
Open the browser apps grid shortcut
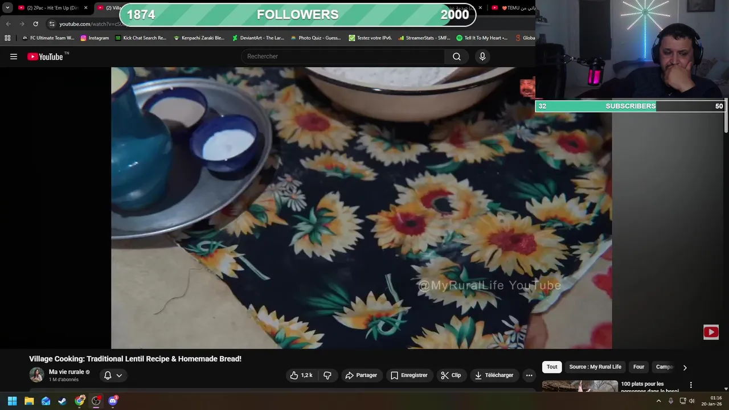(x=7, y=38)
